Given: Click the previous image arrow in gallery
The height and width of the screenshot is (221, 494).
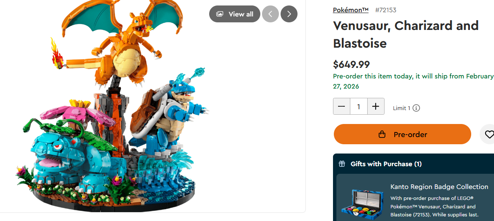Looking at the screenshot, I should [x=270, y=14].
